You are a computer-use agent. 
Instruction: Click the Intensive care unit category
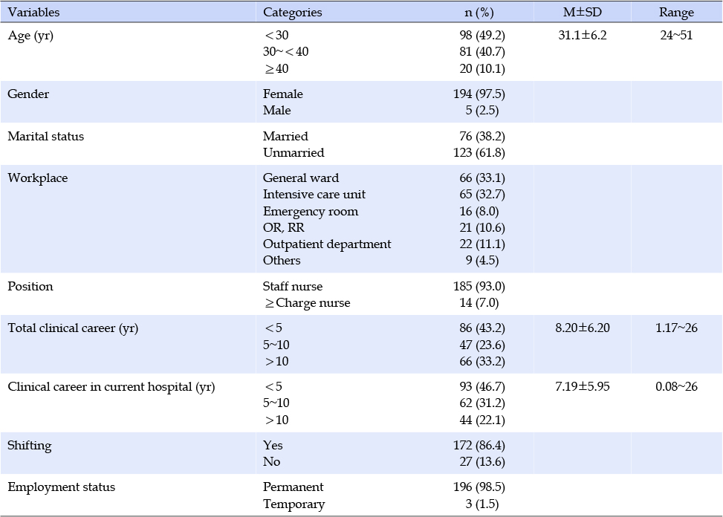[314, 195]
